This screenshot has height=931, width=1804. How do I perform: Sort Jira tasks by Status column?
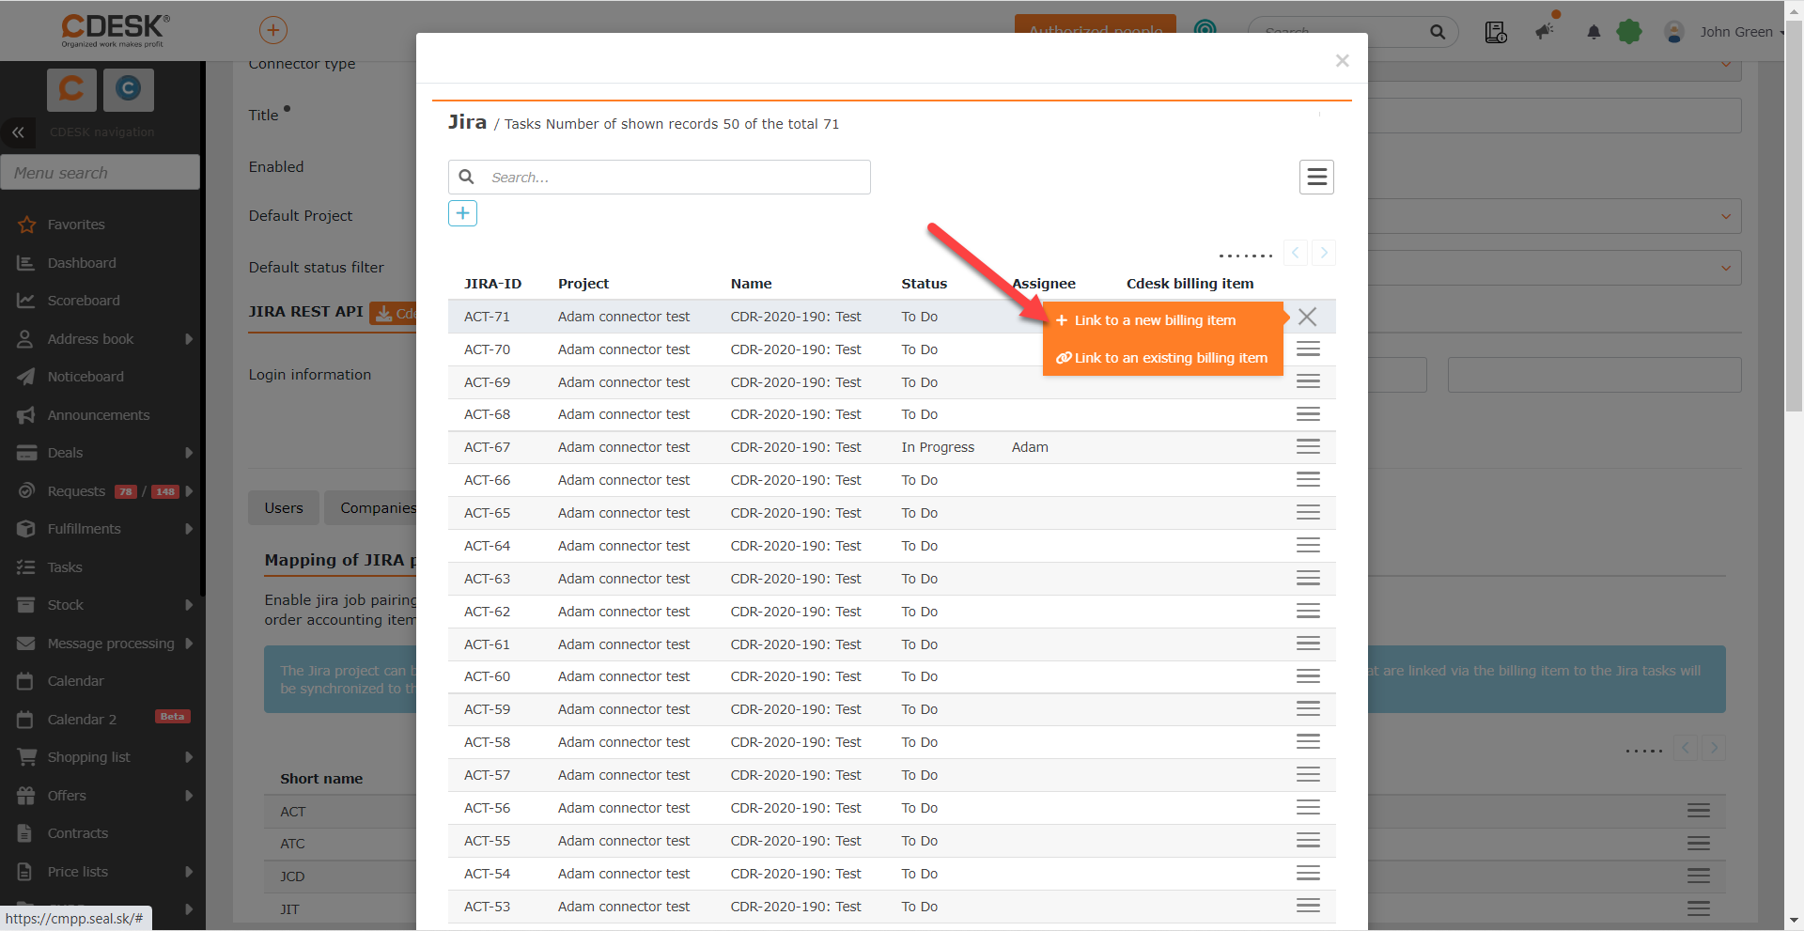pyautogui.click(x=924, y=284)
